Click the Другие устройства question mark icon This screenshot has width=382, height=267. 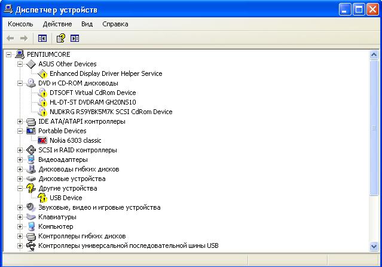(31, 188)
